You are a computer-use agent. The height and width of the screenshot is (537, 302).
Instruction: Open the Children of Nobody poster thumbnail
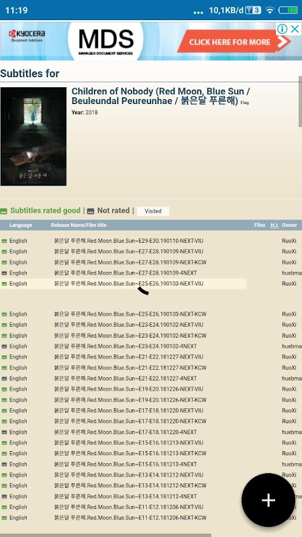(34, 136)
